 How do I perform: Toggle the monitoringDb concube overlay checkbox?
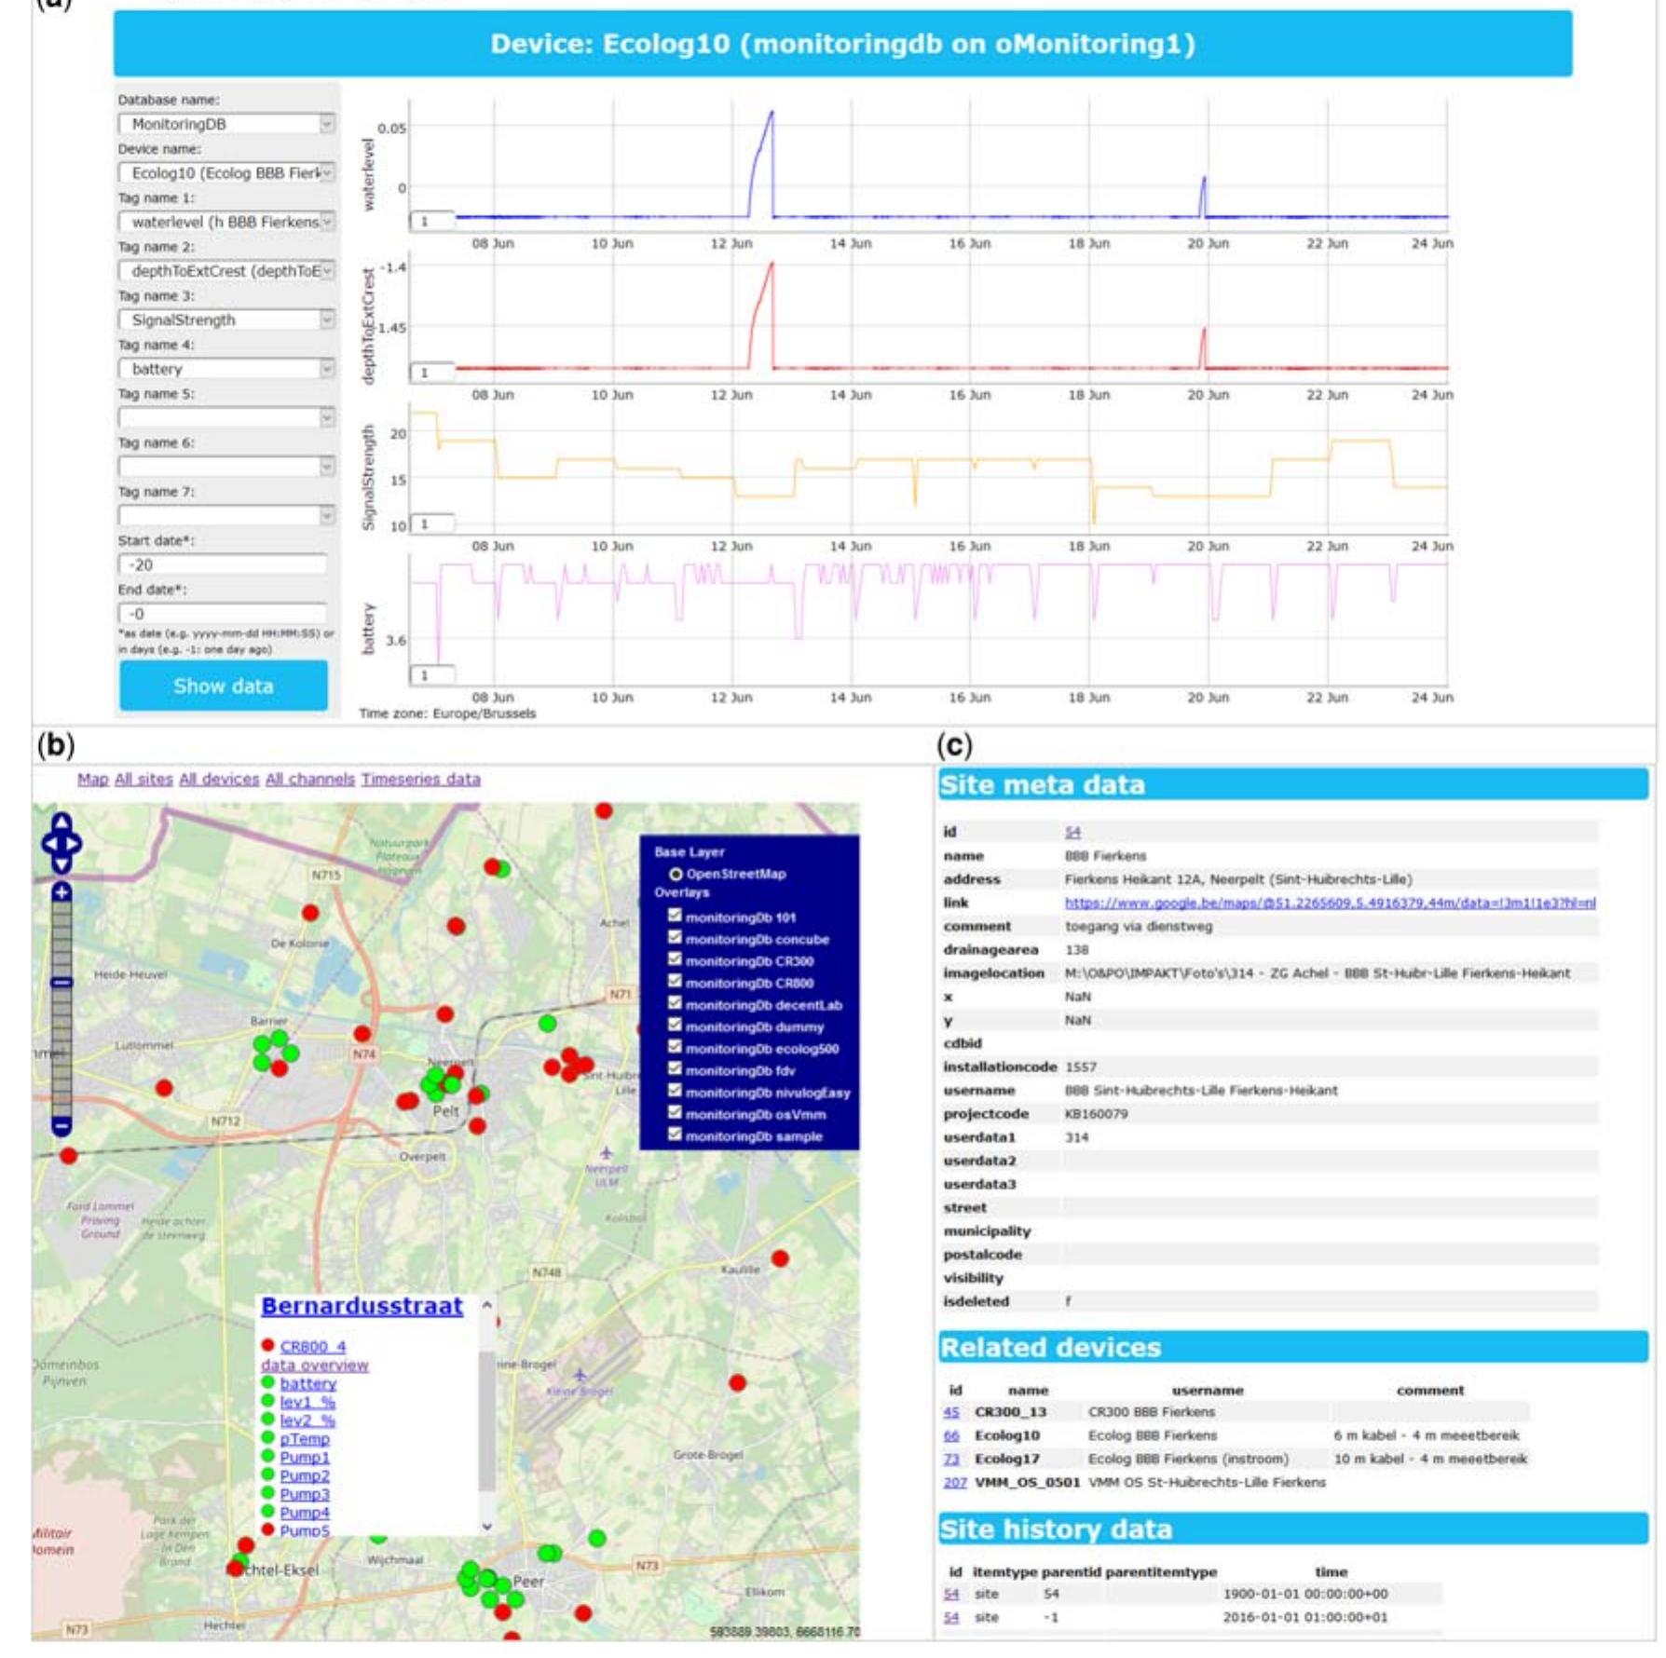tap(675, 938)
